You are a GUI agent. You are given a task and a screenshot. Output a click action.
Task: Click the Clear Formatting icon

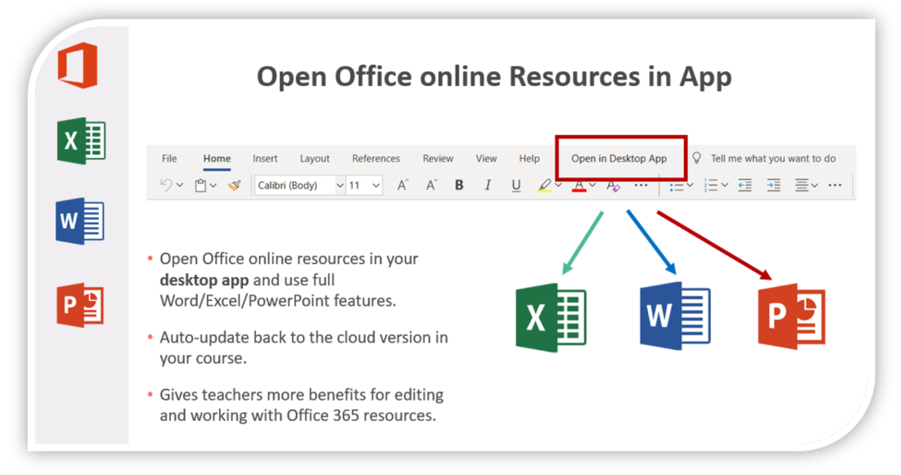(613, 185)
